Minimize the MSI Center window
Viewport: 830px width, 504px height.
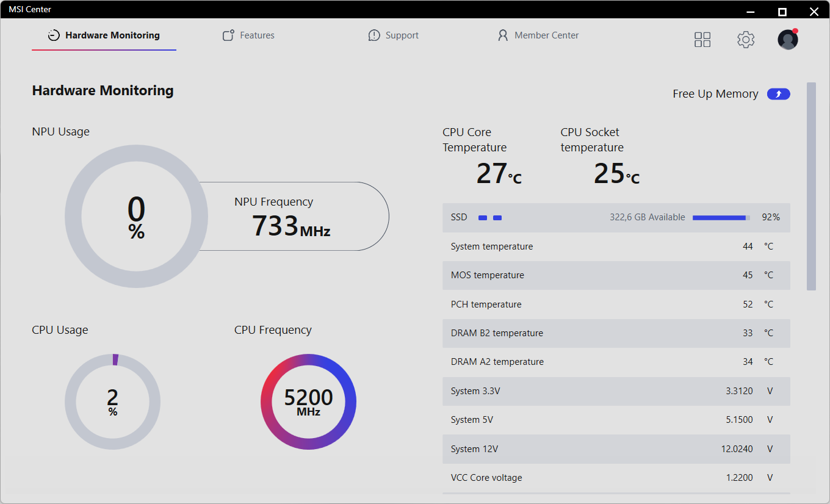(x=751, y=12)
